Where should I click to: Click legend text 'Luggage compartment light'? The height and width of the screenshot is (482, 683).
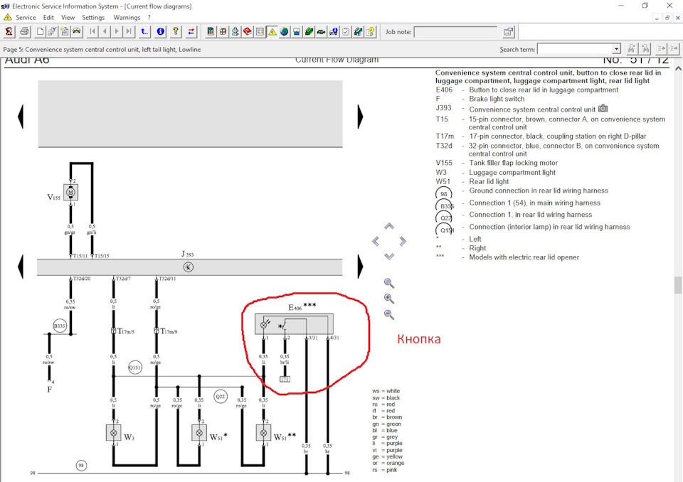[x=512, y=173]
